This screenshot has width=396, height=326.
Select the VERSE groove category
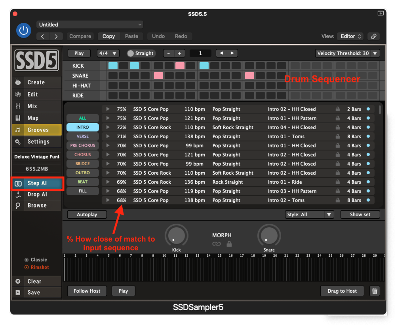(x=83, y=137)
